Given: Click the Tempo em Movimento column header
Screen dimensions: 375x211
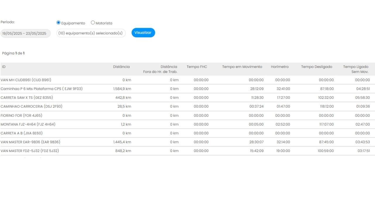Looking at the screenshot, I should (x=242, y=67).
